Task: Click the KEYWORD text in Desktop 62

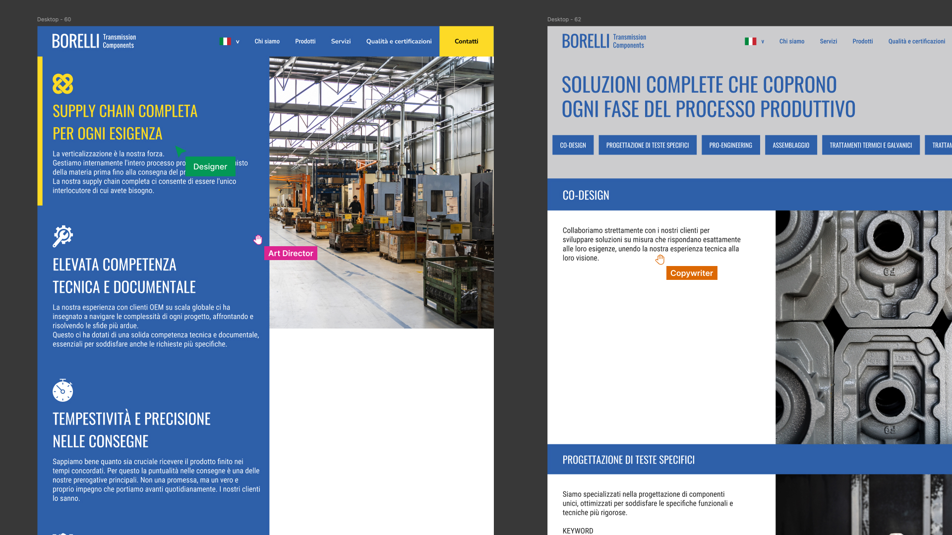Action: click(578, 531)
